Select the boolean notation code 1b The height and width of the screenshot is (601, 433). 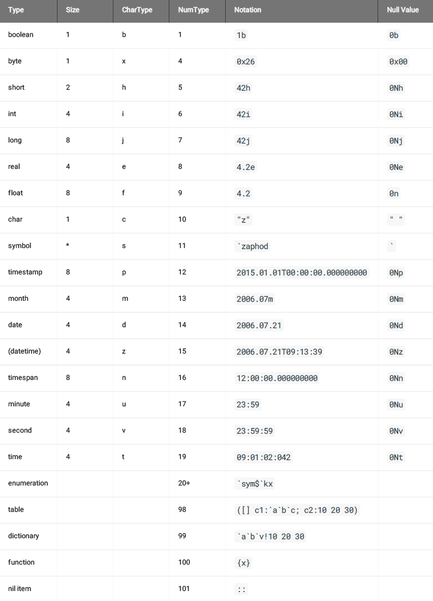(x=242, y=35)
